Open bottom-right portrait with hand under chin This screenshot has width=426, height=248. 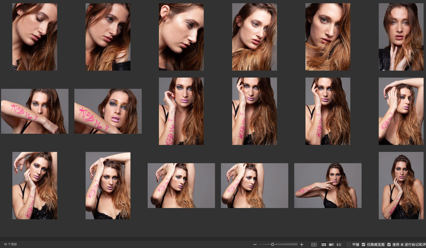pos(401,185)
